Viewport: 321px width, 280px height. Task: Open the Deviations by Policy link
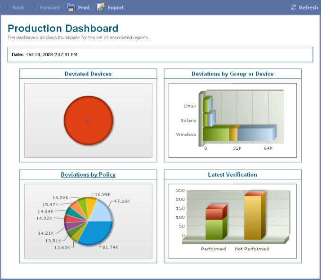pyautogui.click(x=88, y=175)
